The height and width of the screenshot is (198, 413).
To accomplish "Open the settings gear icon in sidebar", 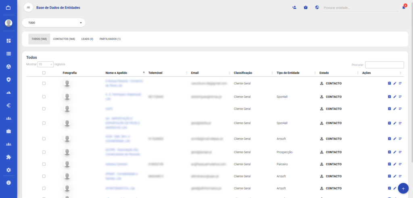I will (8, 170).
